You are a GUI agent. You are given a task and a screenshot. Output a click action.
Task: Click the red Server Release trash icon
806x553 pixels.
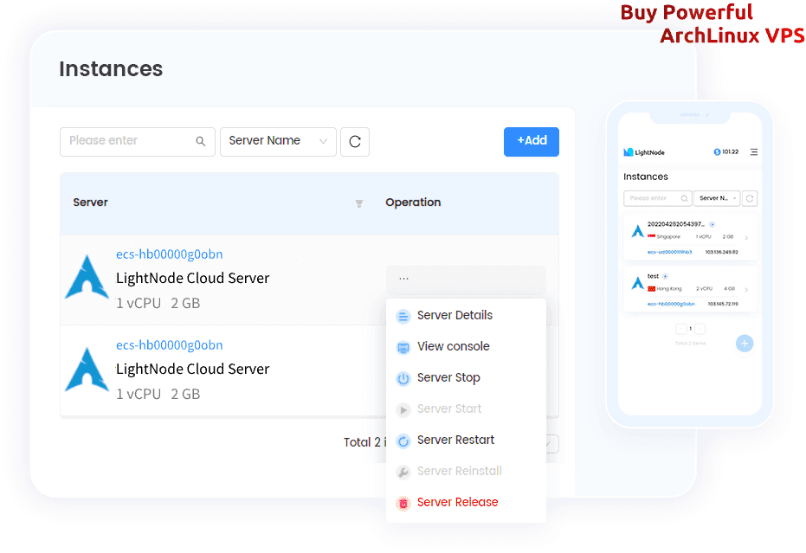pos(403,502)
